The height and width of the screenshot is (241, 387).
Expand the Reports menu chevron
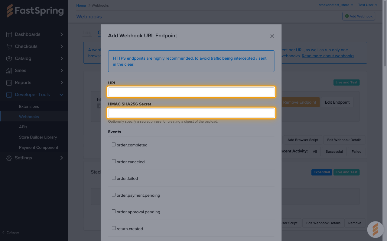(x=62, y=83)
